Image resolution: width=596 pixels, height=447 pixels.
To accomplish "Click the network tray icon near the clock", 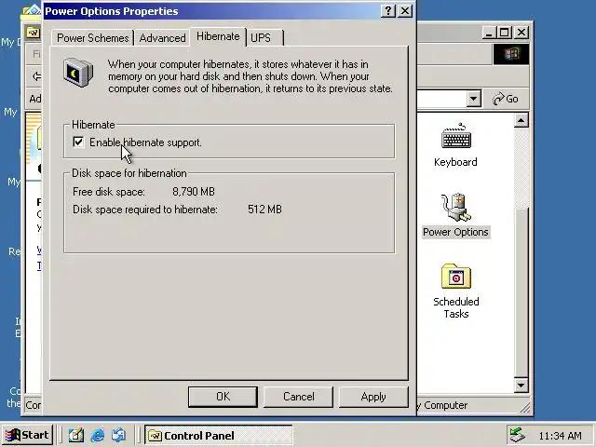I will coord(518,435).
